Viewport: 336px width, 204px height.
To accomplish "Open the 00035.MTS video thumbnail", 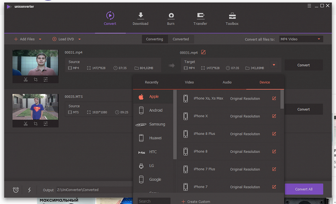I will click(x=35, y=107).
